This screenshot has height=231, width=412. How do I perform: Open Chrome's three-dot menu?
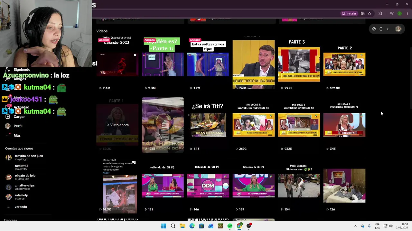(x=407, y=13)
